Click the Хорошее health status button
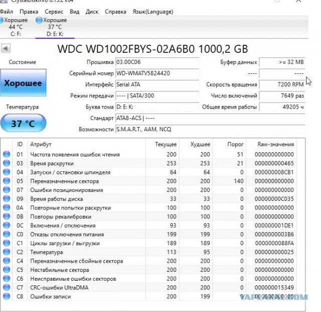The width and height of the screenshot is (321, 312). (x=23, y=83)
